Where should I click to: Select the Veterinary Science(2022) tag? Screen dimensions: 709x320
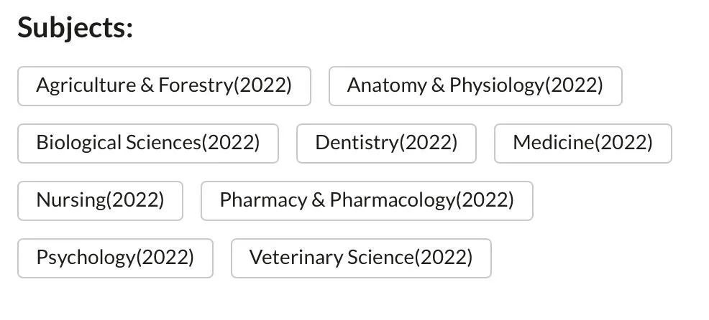point(361,258)
